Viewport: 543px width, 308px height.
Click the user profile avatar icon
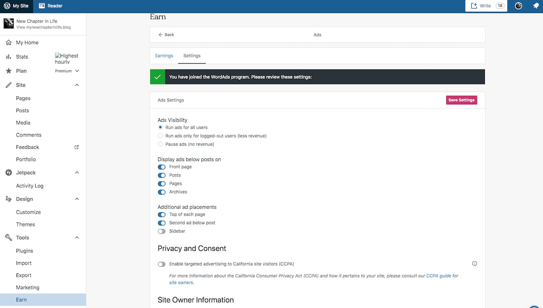pos(518,6)
